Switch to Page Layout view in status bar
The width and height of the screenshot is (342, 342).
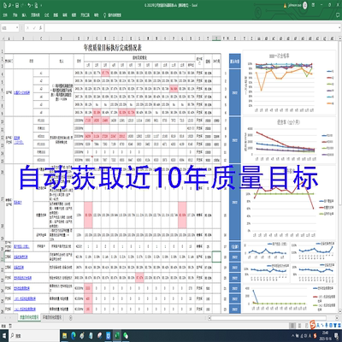click(x=299, y=326)
